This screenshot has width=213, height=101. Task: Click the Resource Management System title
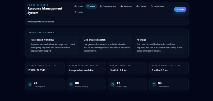click(45, 11)
